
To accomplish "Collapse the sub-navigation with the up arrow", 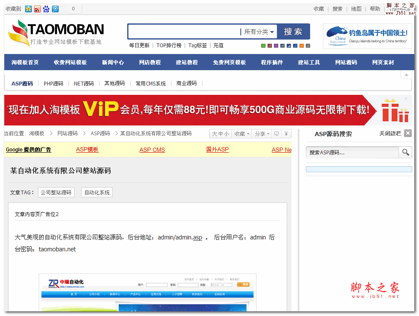I will pos(406,74).
